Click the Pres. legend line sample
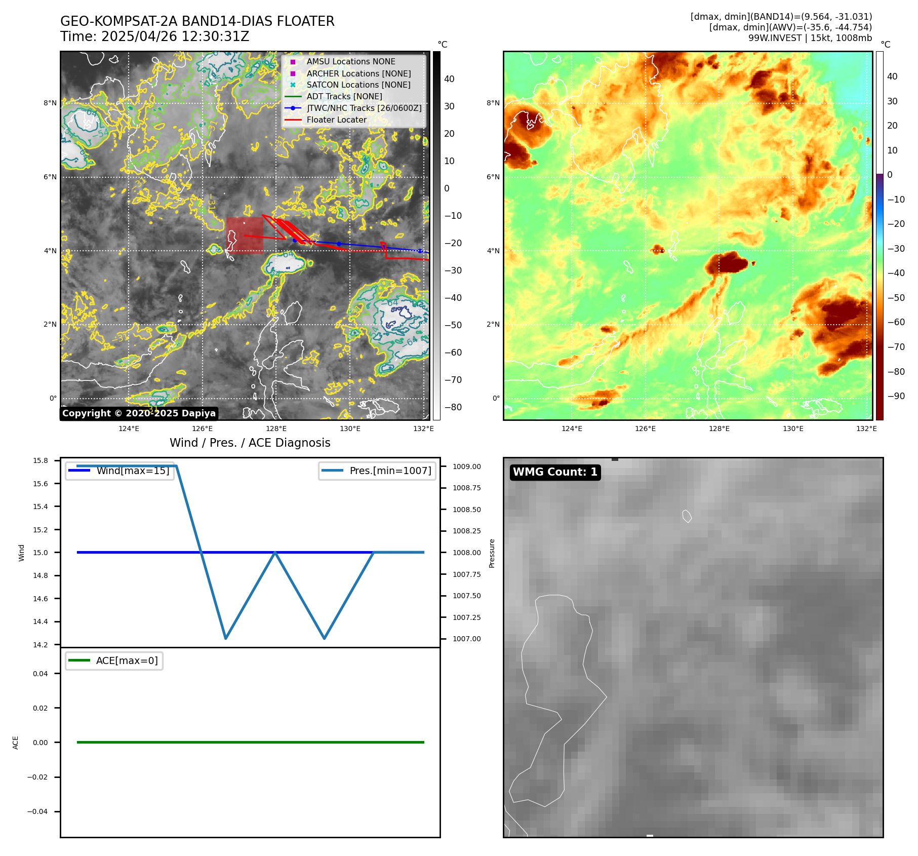Screen dimensions: 918x856 pyautogui.click(x=333, y=471)
